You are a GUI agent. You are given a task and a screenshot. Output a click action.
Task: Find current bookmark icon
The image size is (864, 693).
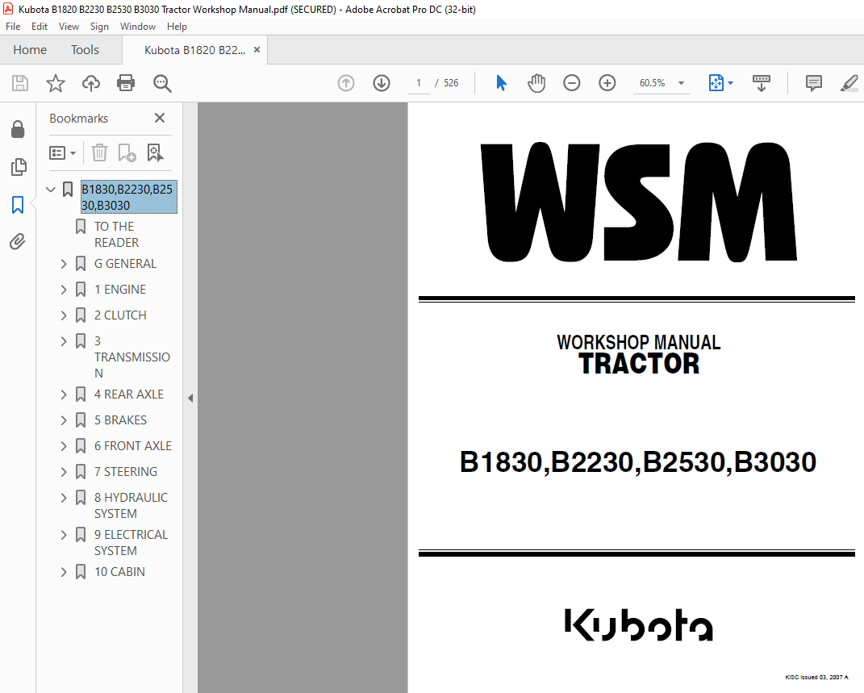tap(156, 152)
